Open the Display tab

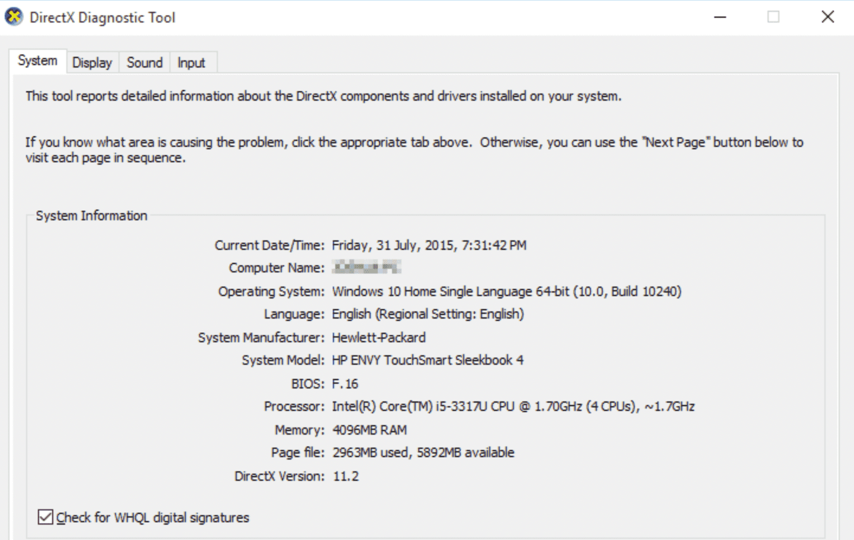pyautogui.click(x=92, y=63)
